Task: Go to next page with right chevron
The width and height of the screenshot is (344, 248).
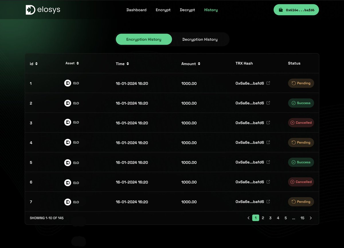Action: [x=311, y=218]
